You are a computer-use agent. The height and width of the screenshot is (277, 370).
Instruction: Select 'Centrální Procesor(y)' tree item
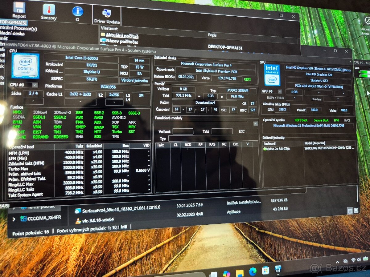pyautogui.click(x=18, y=28)
